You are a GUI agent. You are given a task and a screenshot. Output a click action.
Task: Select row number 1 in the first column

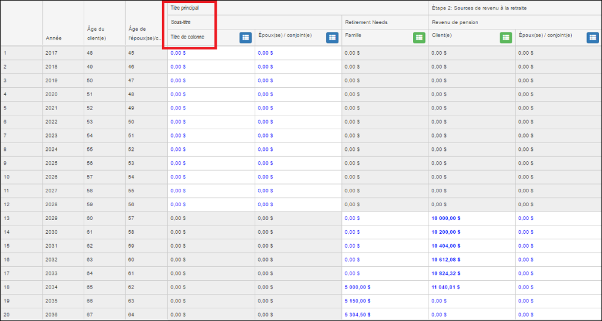5,52
